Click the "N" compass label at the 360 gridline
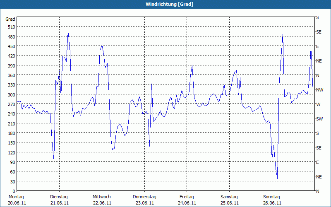Image resolution: width=331 pixels, height=207 pixels. (317, 75)
